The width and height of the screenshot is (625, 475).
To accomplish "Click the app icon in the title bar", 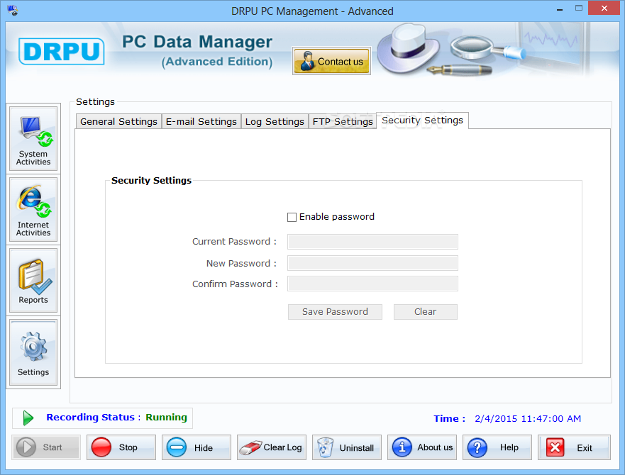I will (13, 10).
